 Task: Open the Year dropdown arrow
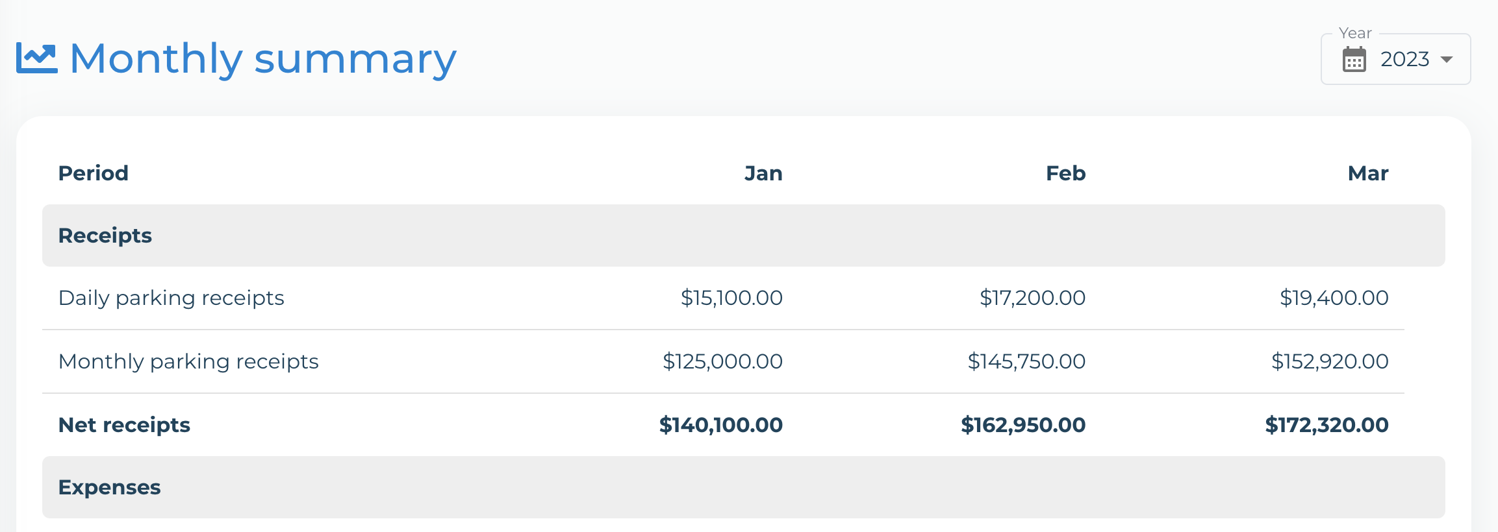(1447, 60)
